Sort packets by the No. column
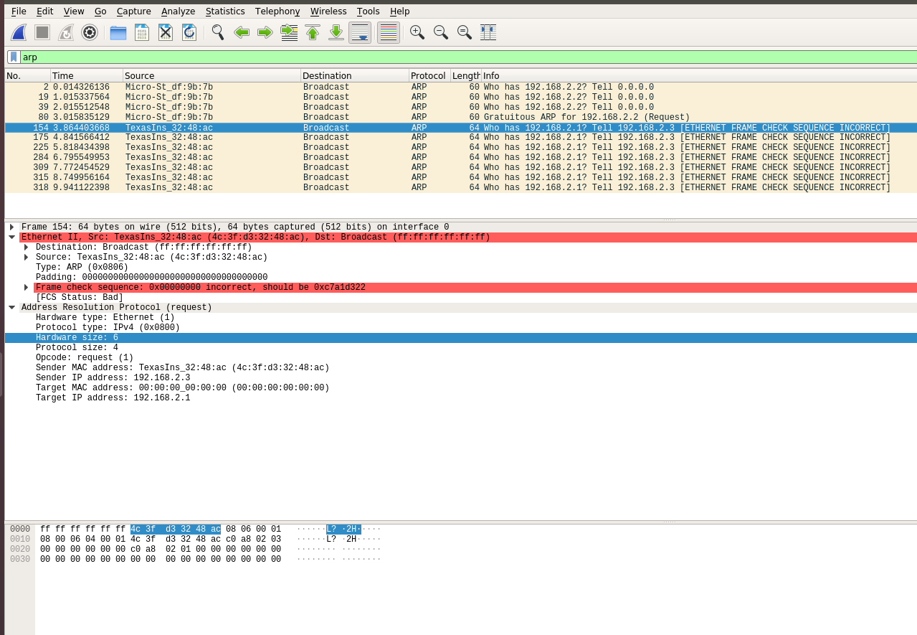 point(28,75)
